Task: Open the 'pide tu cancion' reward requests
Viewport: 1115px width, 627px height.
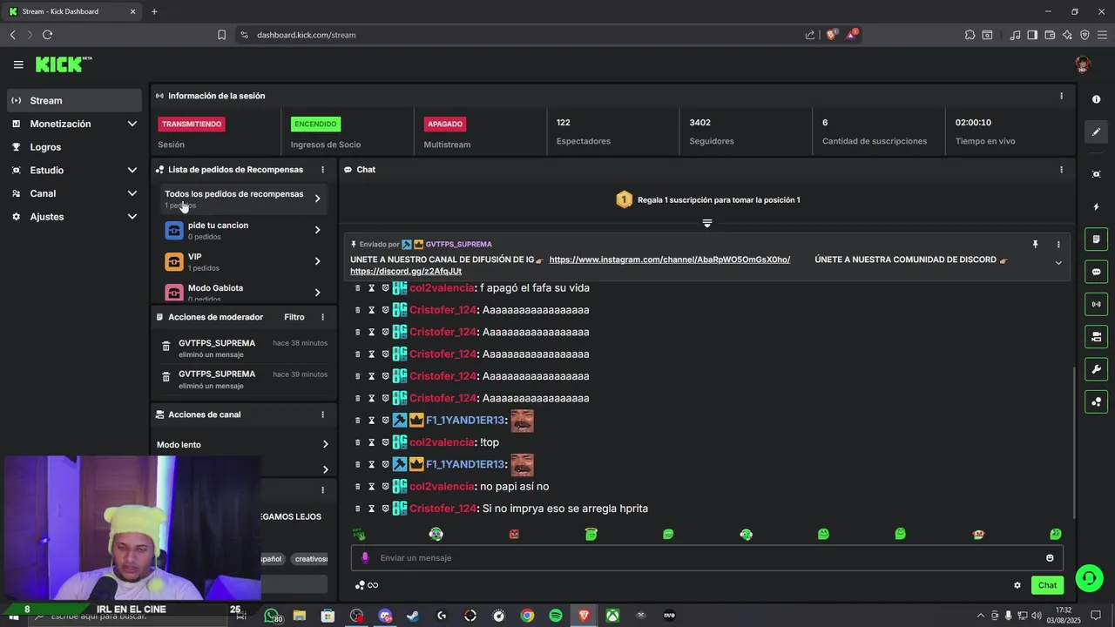Action: pyautogui.click(x=243, y=230)
